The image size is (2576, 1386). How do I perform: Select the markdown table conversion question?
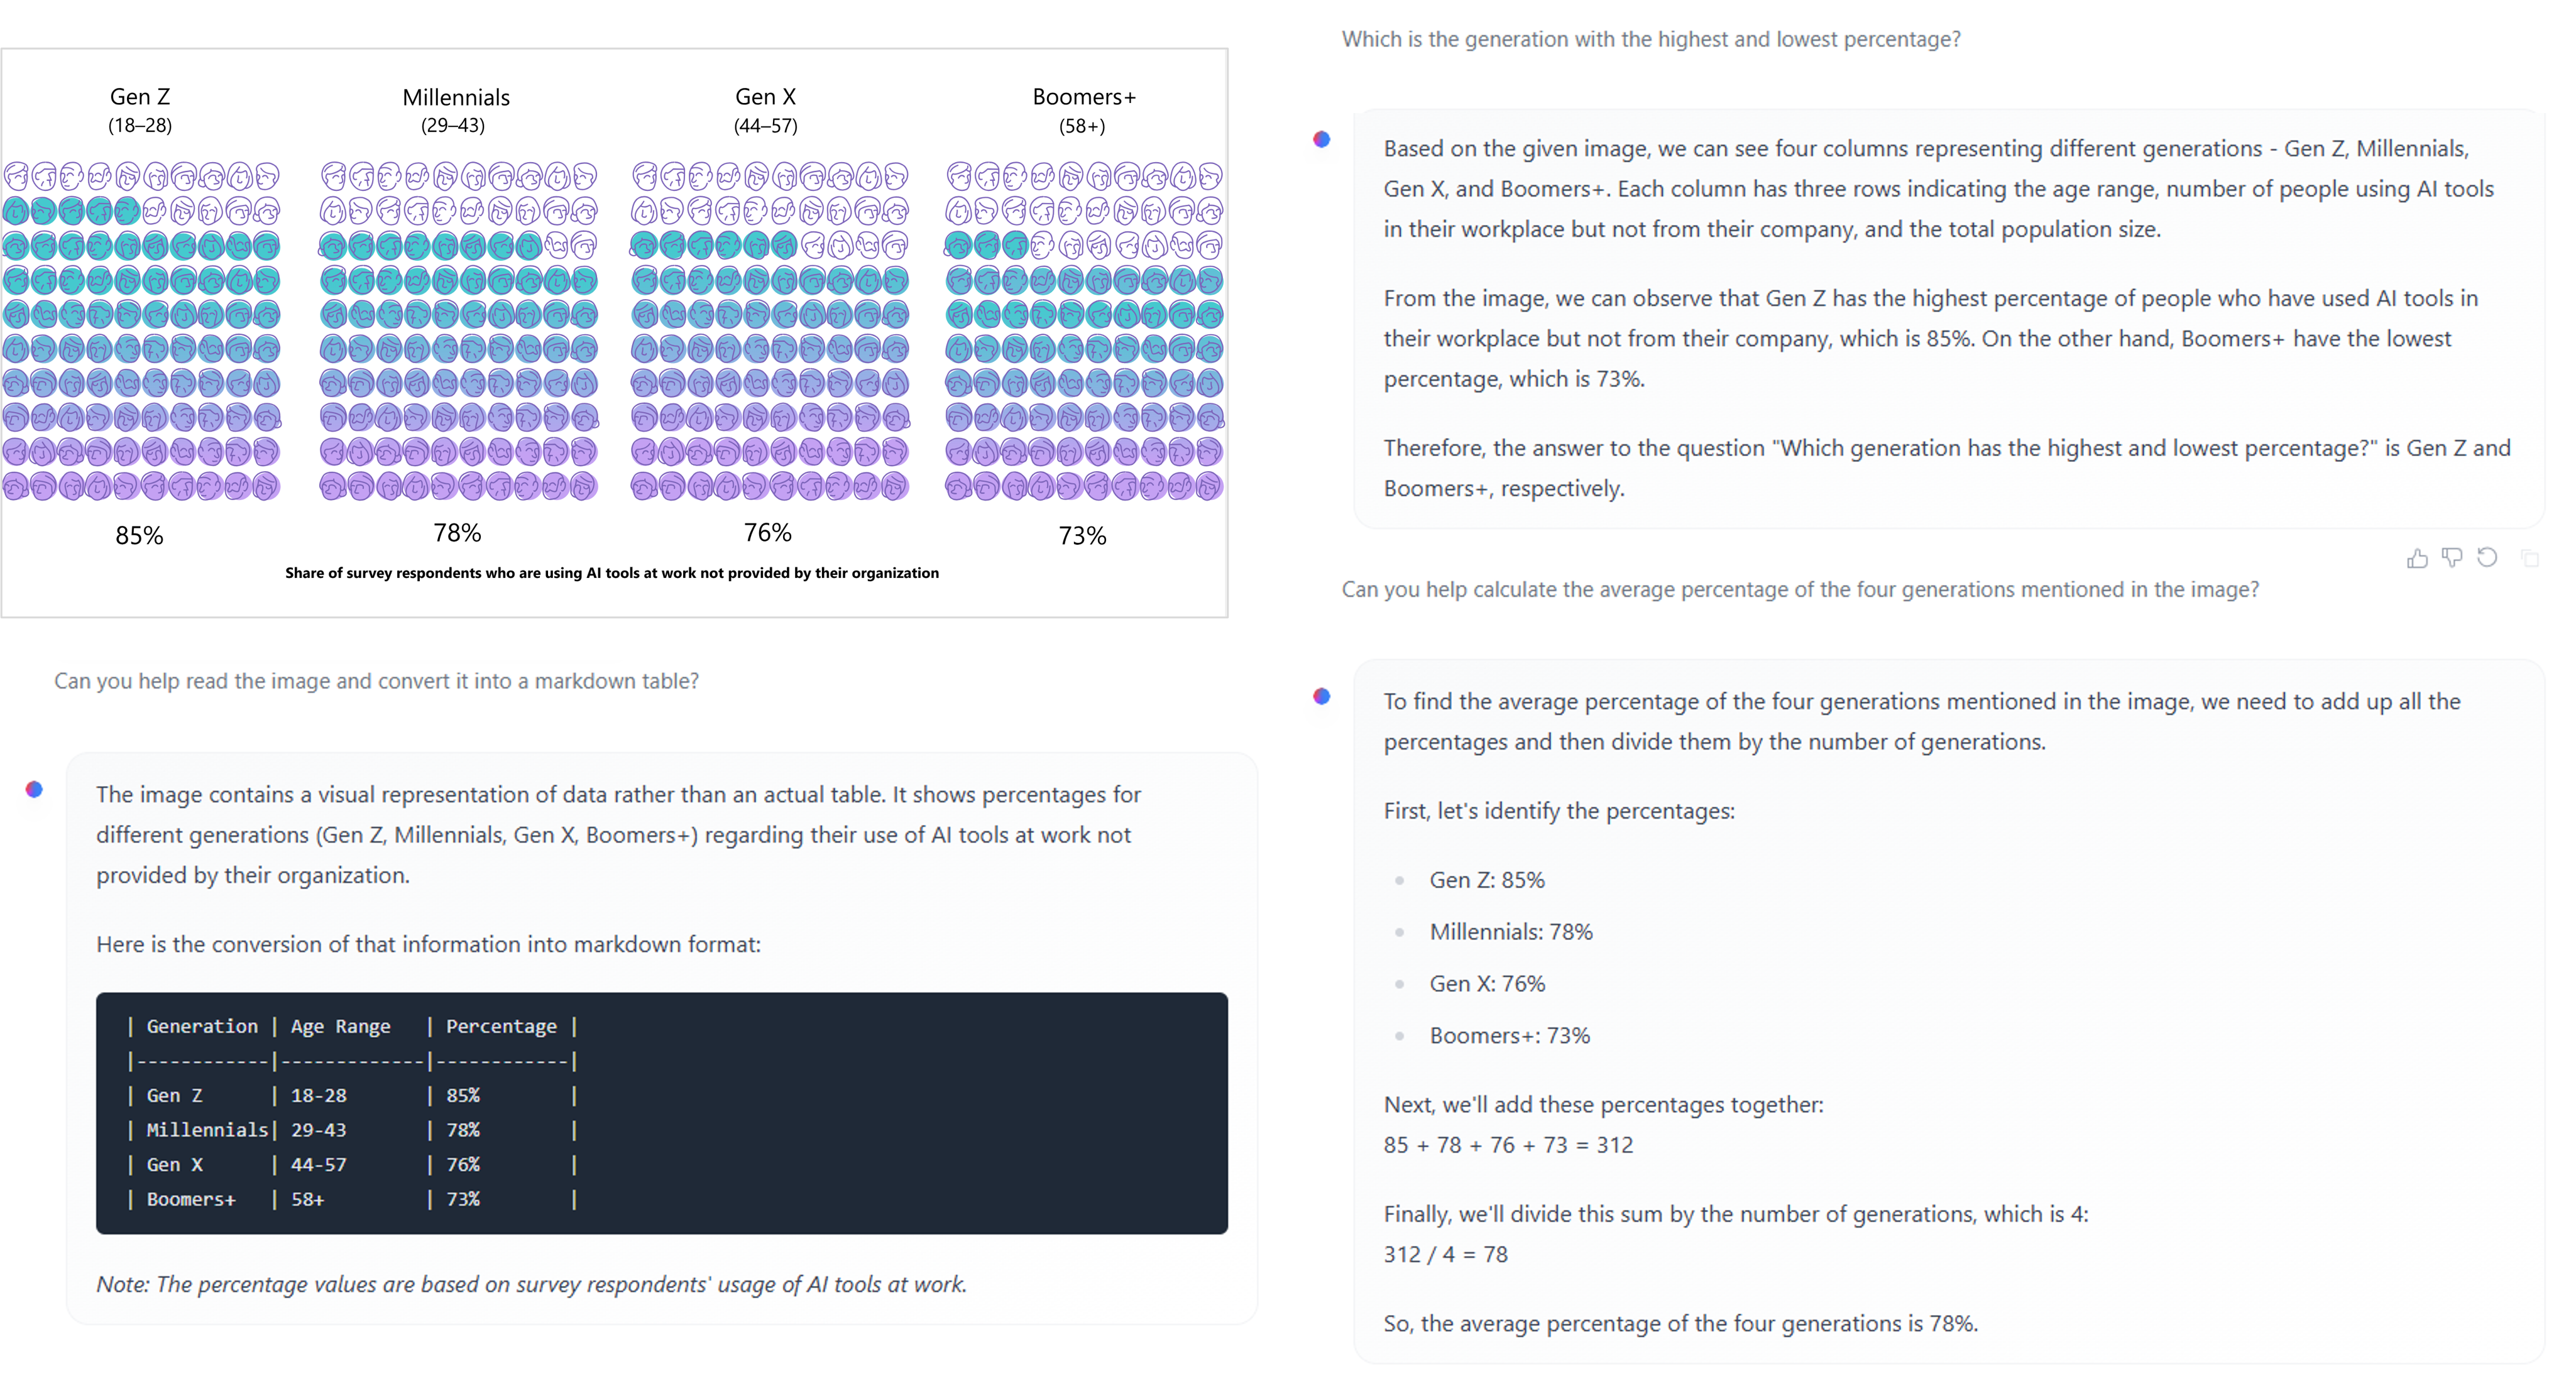pyautogui.click(x=376, y=681)
